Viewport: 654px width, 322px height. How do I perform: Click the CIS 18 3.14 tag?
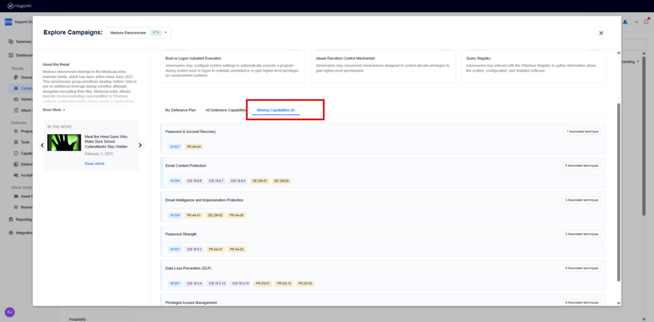coord(240,284)
